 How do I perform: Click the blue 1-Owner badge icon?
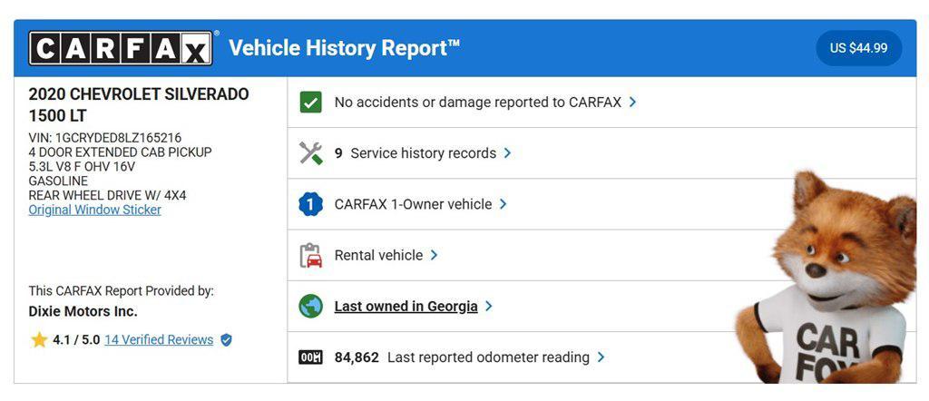pyautogui.click(x=310, y=204)
